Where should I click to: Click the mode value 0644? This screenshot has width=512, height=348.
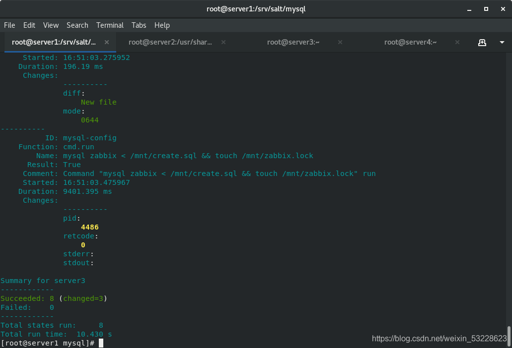(x=89, y=120)
